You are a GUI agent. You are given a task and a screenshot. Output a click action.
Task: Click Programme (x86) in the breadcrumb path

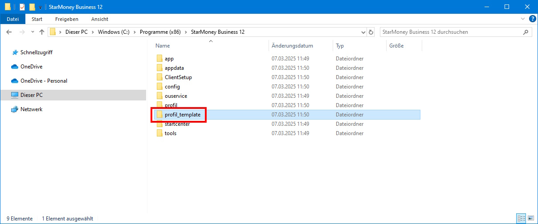tap(160, 32)
